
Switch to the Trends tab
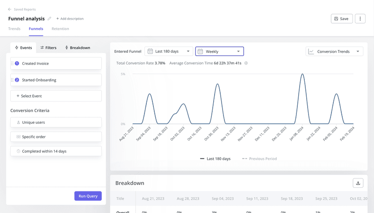point(14,29)
